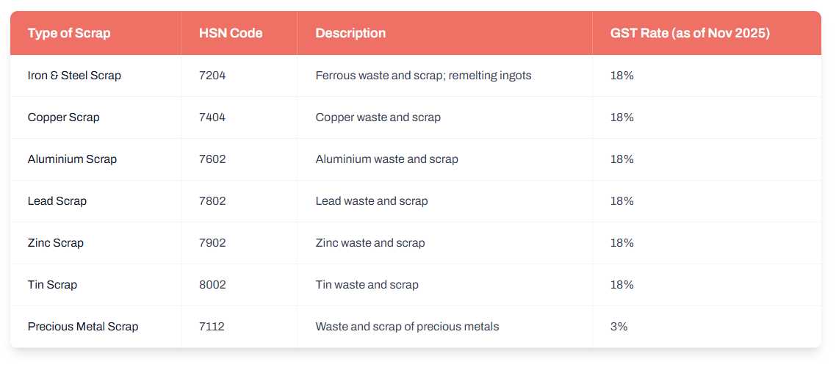Click HSN code 7404
Image resolution: width=836 pixels, height=373 pixels.
click(212, 117)
